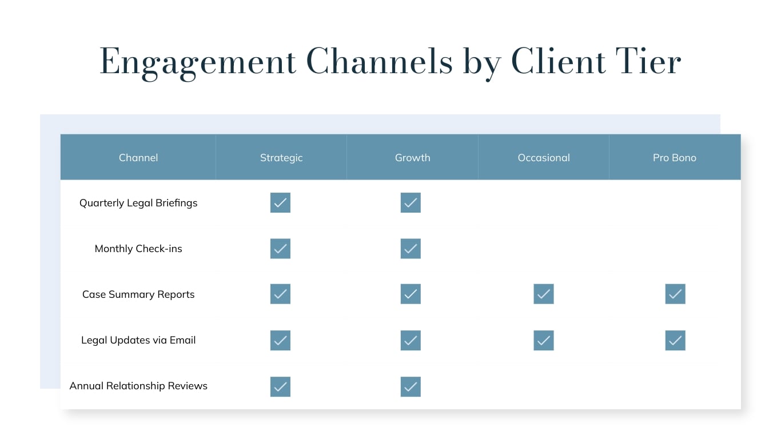Select the Growth column header

[x=412, y=158]
